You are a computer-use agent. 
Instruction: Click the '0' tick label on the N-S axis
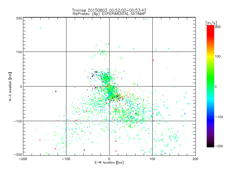coord(21,86)
